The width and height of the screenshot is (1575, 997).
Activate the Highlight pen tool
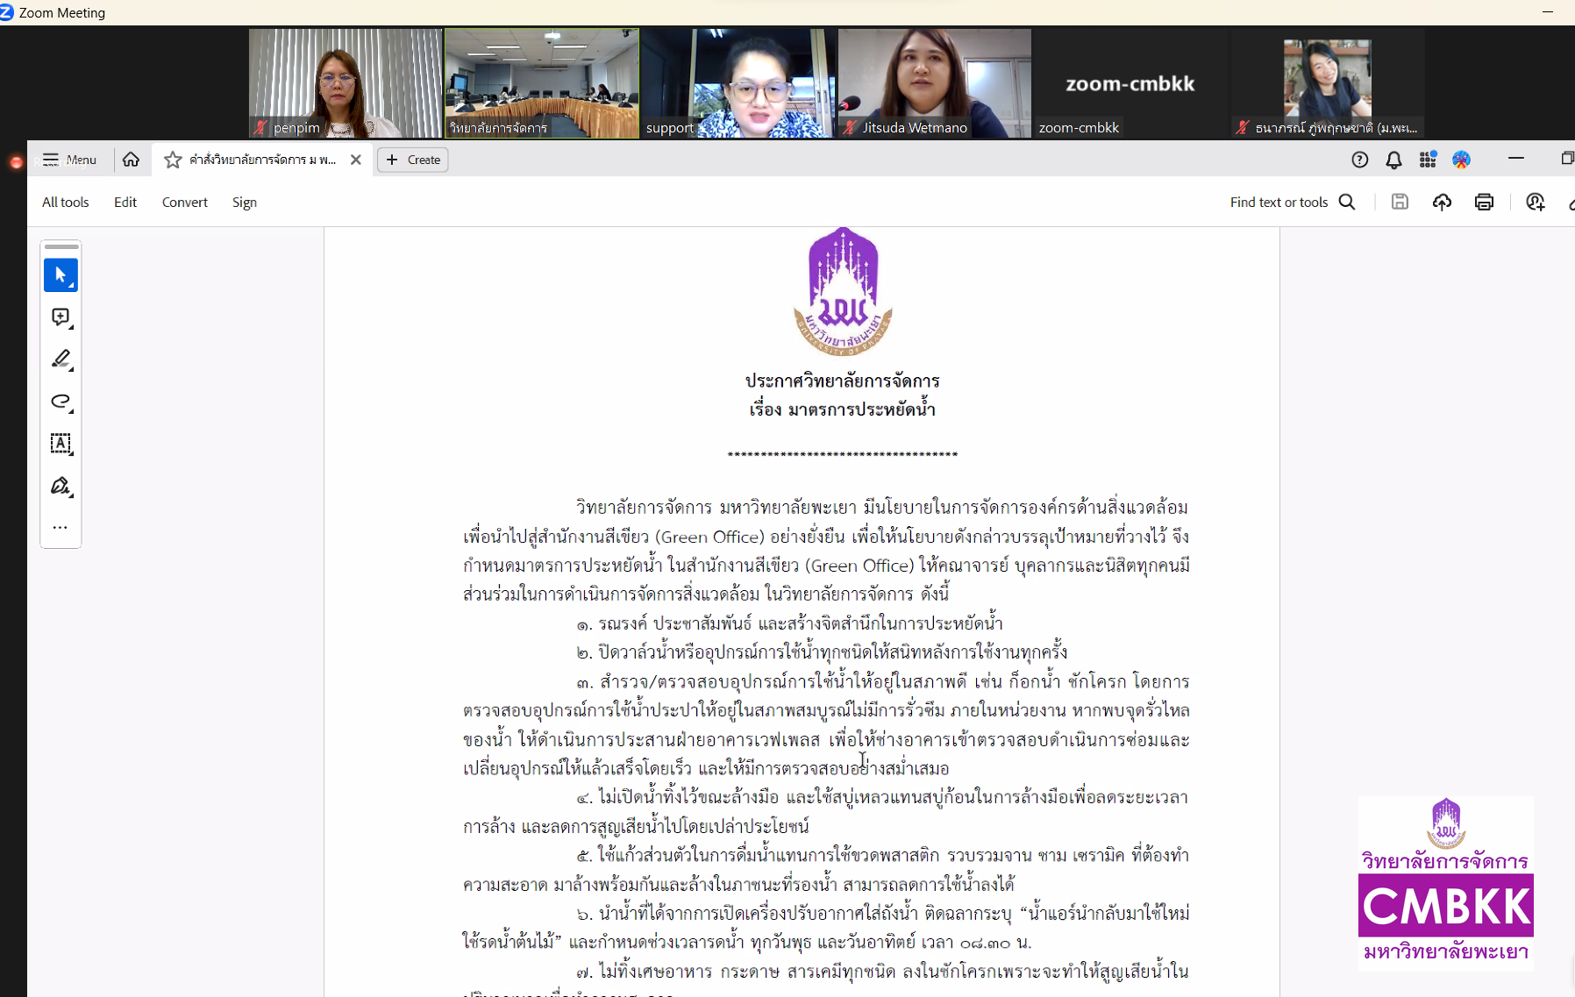pos(61,360)
